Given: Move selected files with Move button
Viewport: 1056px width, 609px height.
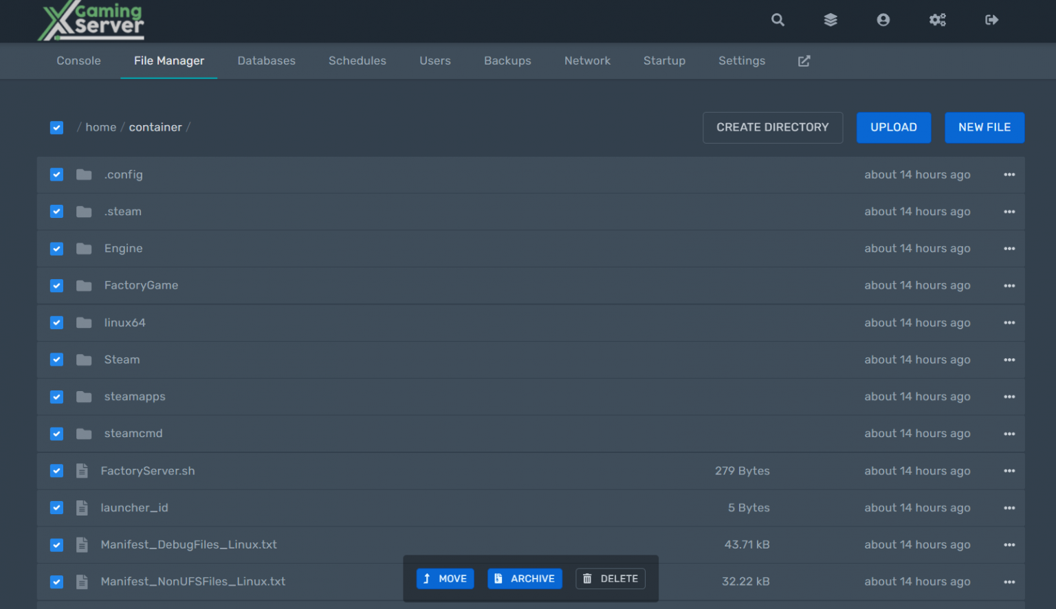Looking at the screenshot, I should pyautogui.click(x=445, y=579).
